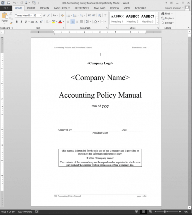Click the Align Left icon
Image resolution: width=192 pixels, height=215 pixels.
coord(68,22)
